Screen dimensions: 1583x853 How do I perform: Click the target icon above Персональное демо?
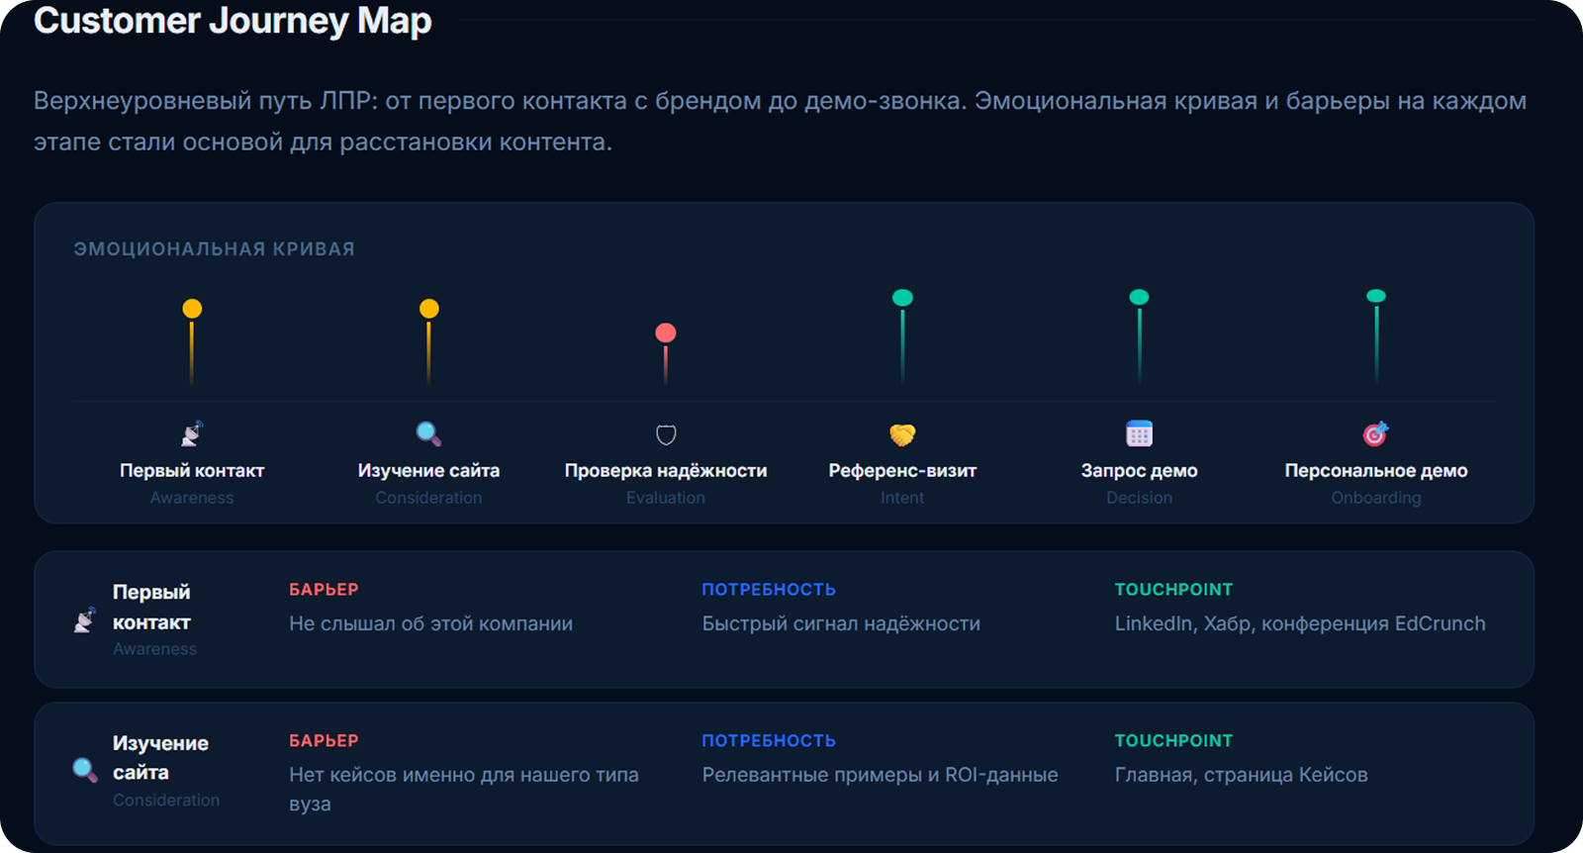pyautogui.click(x=1376, y=433)
